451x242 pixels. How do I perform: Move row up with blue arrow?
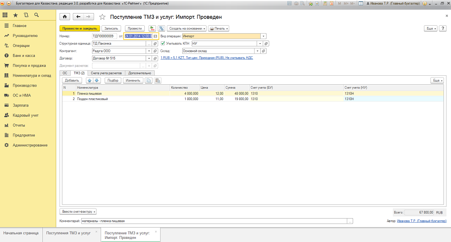coord(90,81)
